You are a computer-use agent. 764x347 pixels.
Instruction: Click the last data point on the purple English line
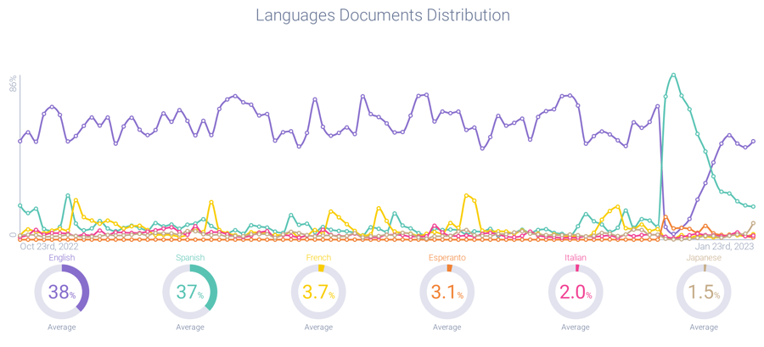pos(753,142)
